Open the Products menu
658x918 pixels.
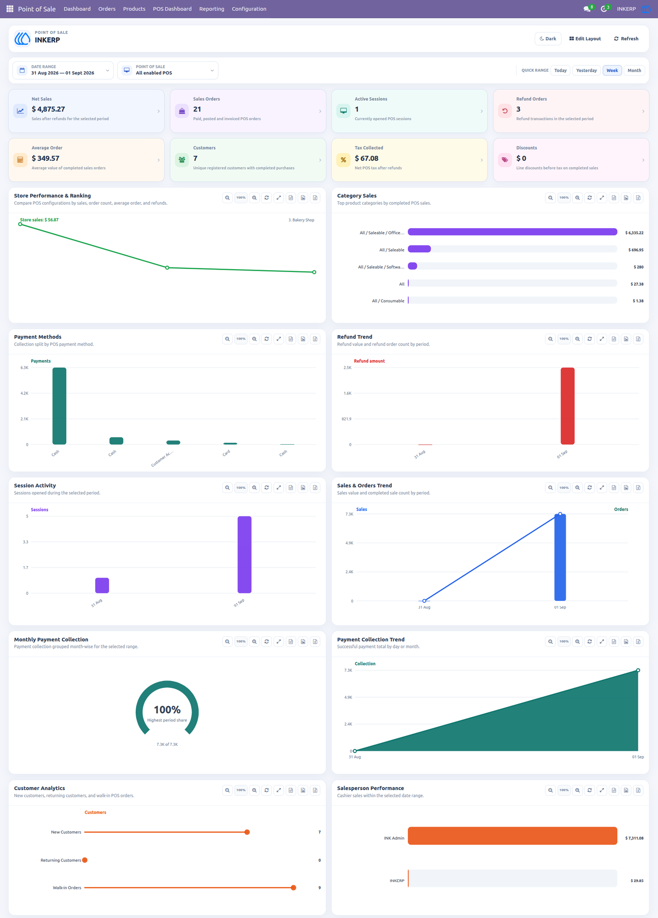point(134,9)
